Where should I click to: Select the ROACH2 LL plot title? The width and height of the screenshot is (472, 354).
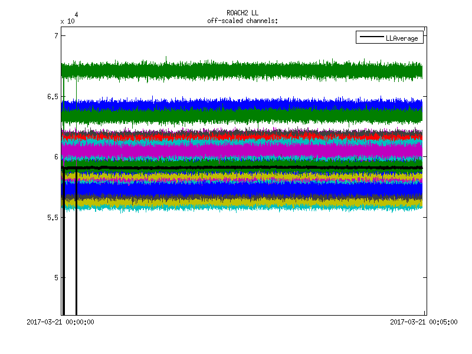click(242, 12)
